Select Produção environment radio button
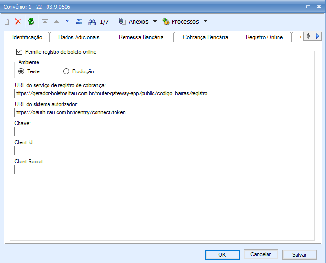Image resolution: width=326 pixels, height=263 pixels. [66, 71]
